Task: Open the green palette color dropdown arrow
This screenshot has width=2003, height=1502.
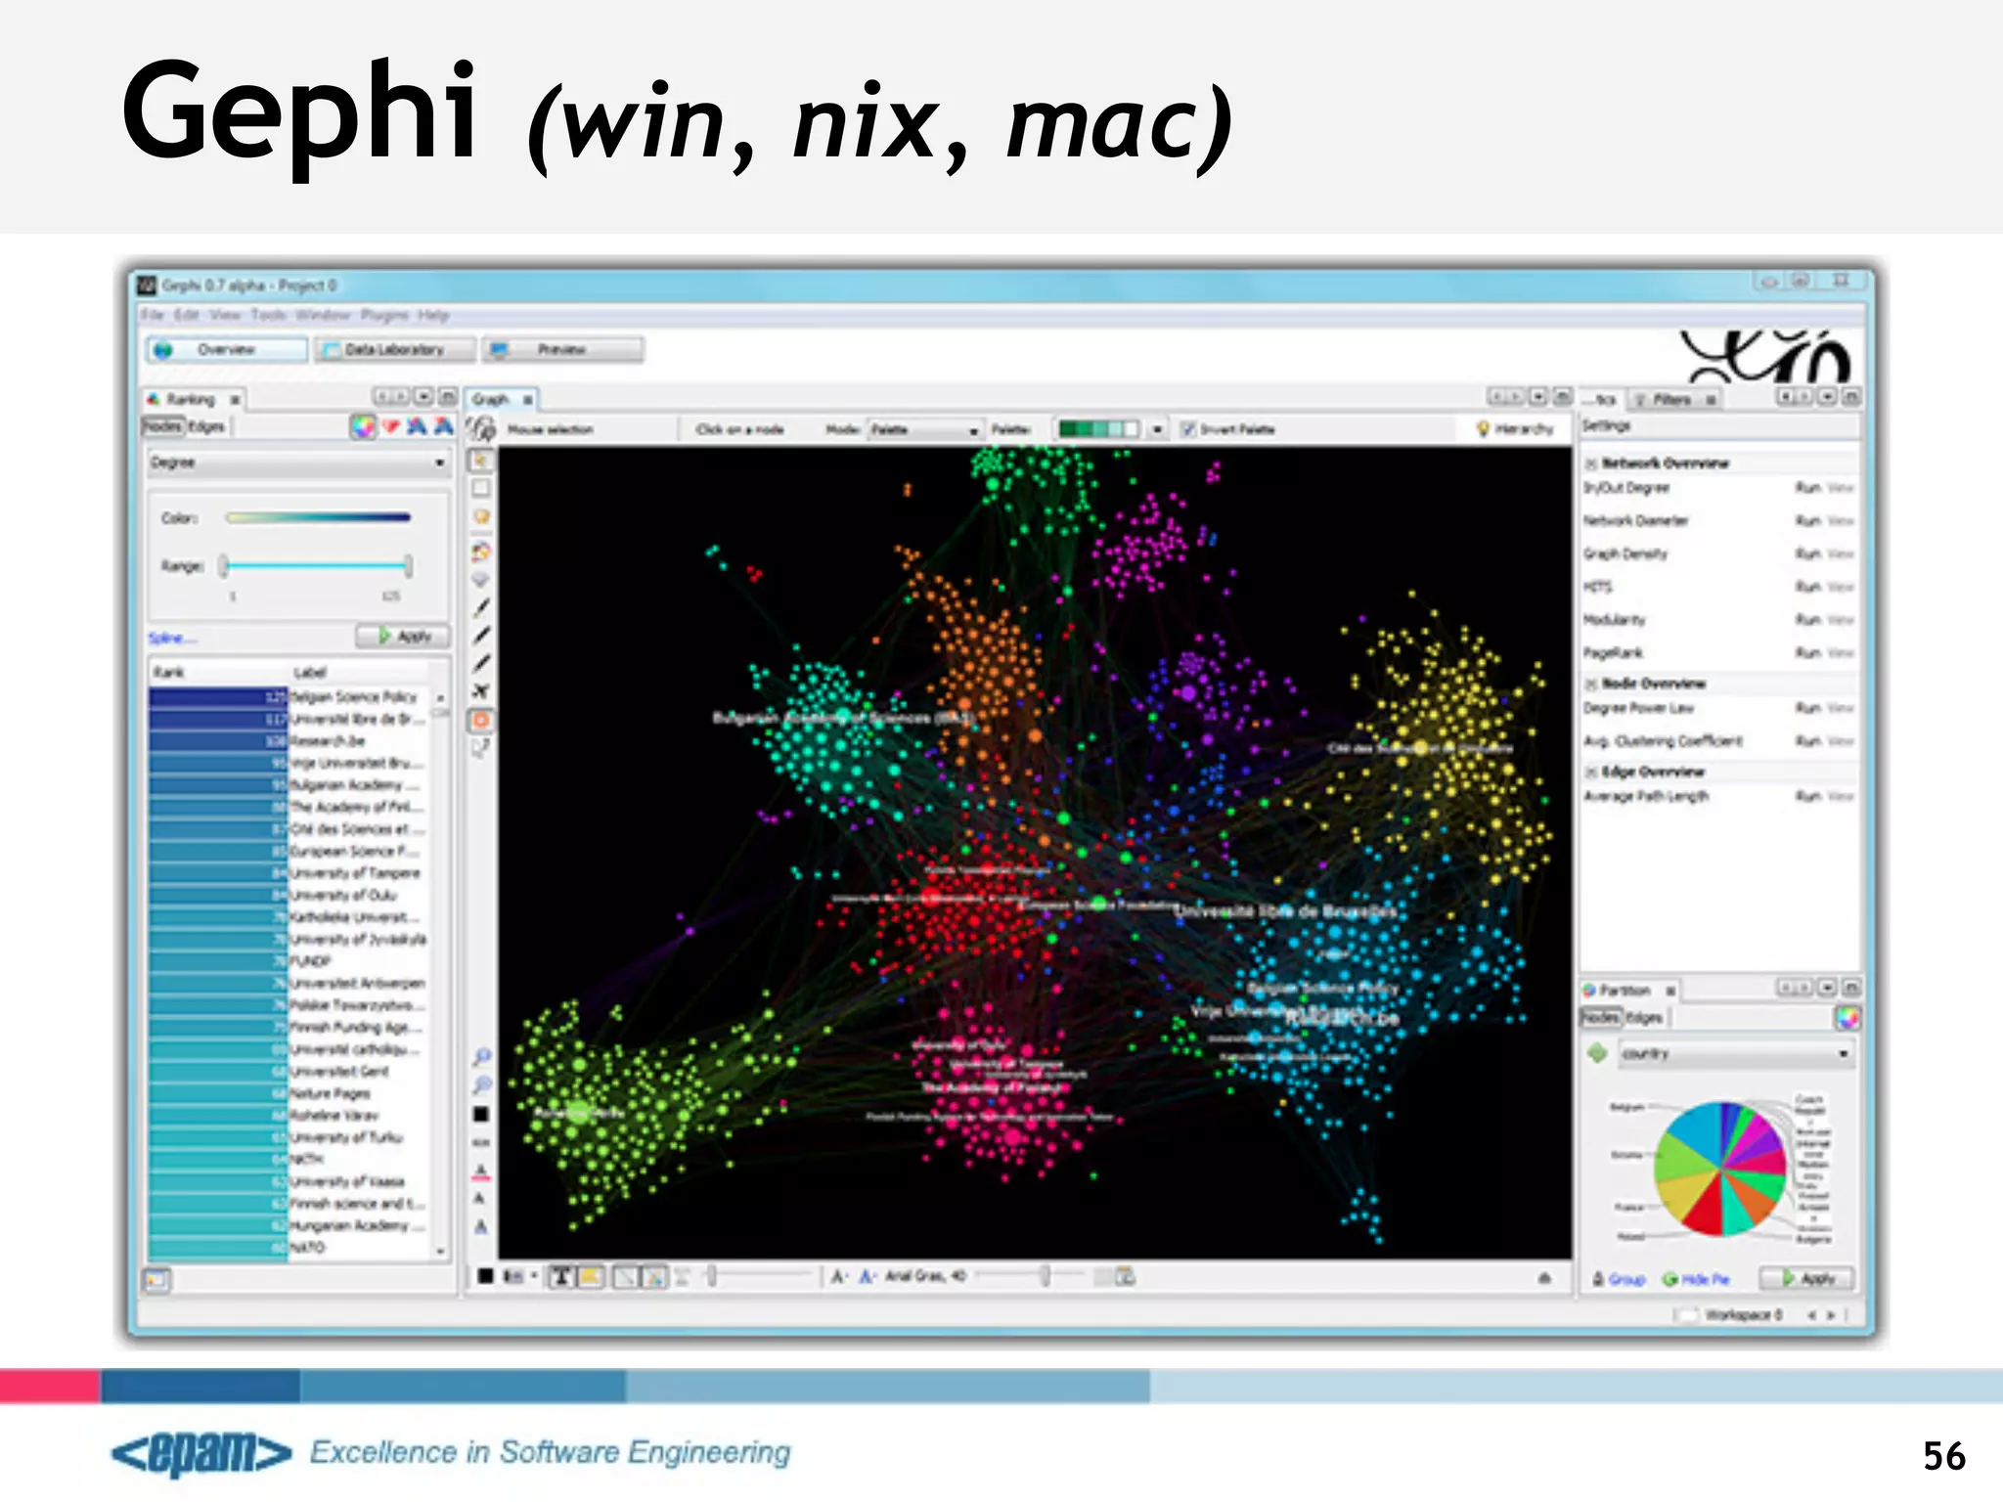Action: 1157,429
